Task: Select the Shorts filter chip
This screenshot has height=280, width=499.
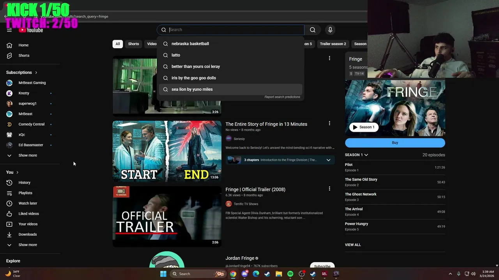Action: (x=134, y=44)
